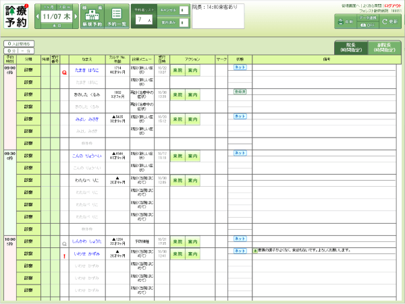Open the 11/07 date picker
405x304 pixels.
coord(57,16)
